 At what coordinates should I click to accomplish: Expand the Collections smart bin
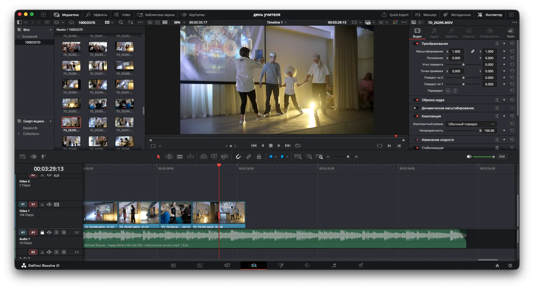[x=19, y=134]
